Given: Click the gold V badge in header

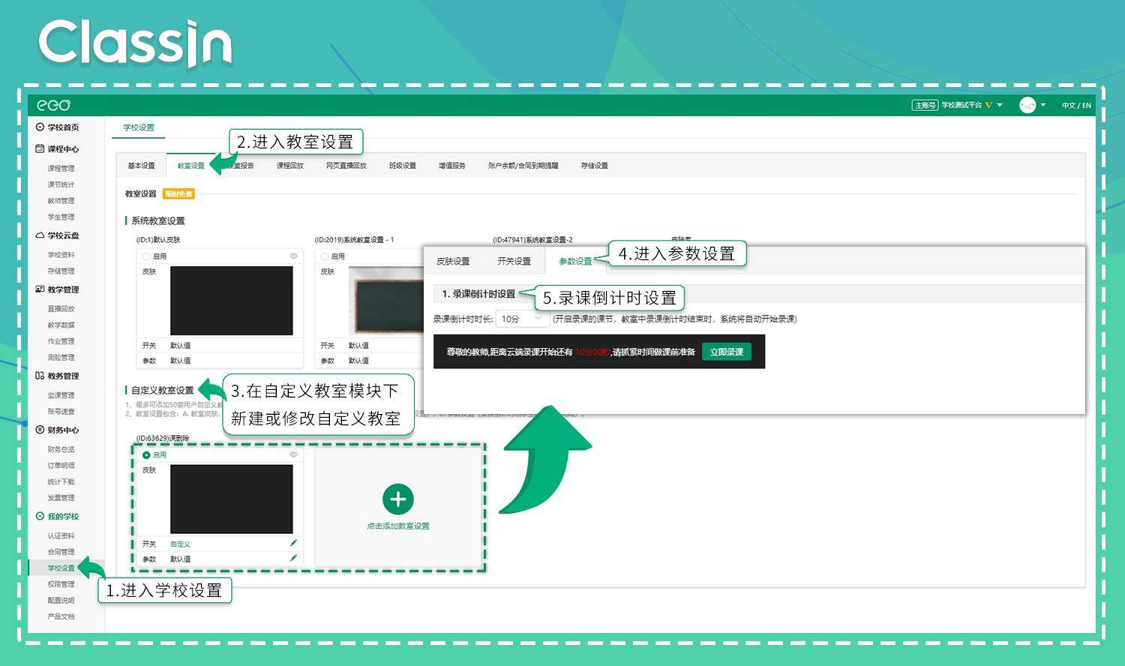Looking at the screenshot, I should pyautogui.click(x=988, y=105).
